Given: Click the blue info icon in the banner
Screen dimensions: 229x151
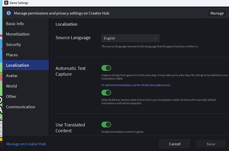Looking at the screenshot, I should point(9,13).
